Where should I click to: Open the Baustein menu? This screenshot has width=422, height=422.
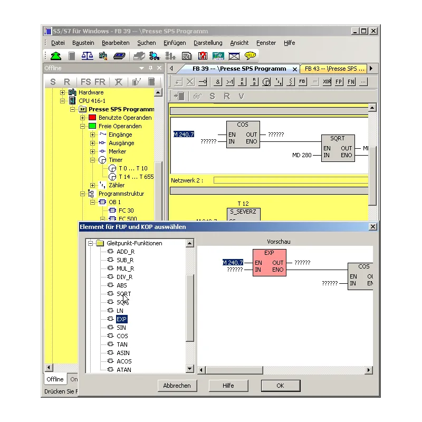point(84,43)
